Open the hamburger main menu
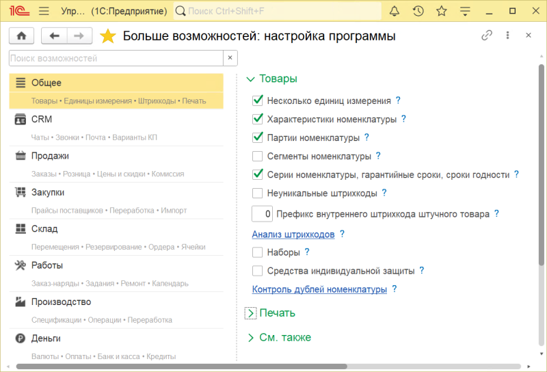This screenshot has height=372, width=547. (x=44, y=12)
